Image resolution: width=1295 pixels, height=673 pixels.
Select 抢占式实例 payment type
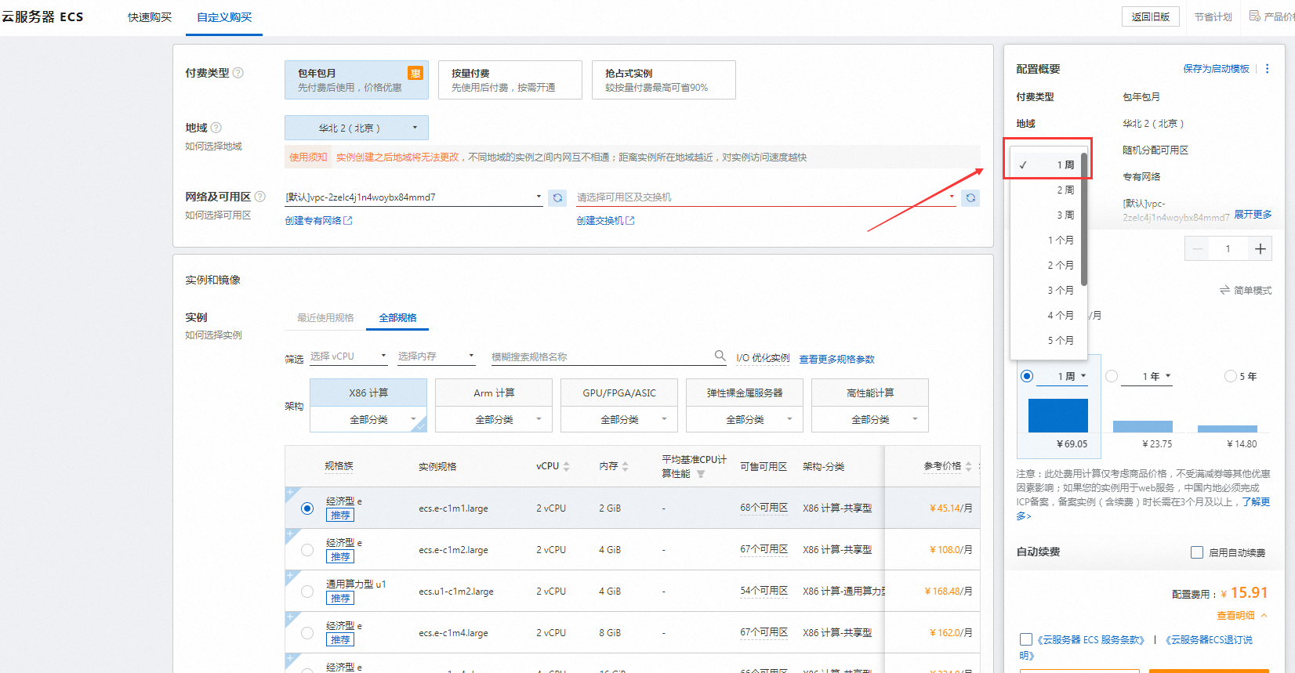point(664,80)
